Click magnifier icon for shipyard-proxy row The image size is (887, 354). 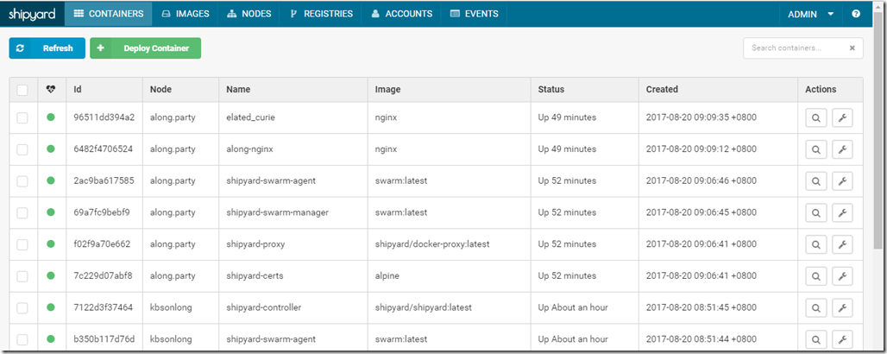[815, 244]
